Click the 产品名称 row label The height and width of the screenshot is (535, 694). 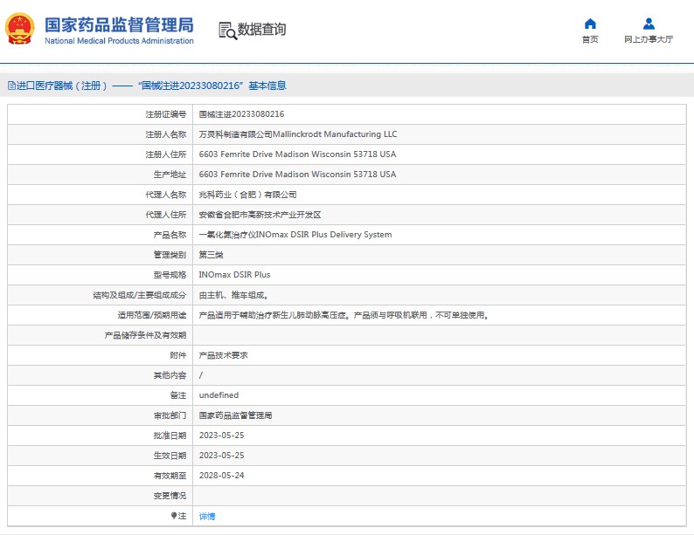[x=170, y=235]
